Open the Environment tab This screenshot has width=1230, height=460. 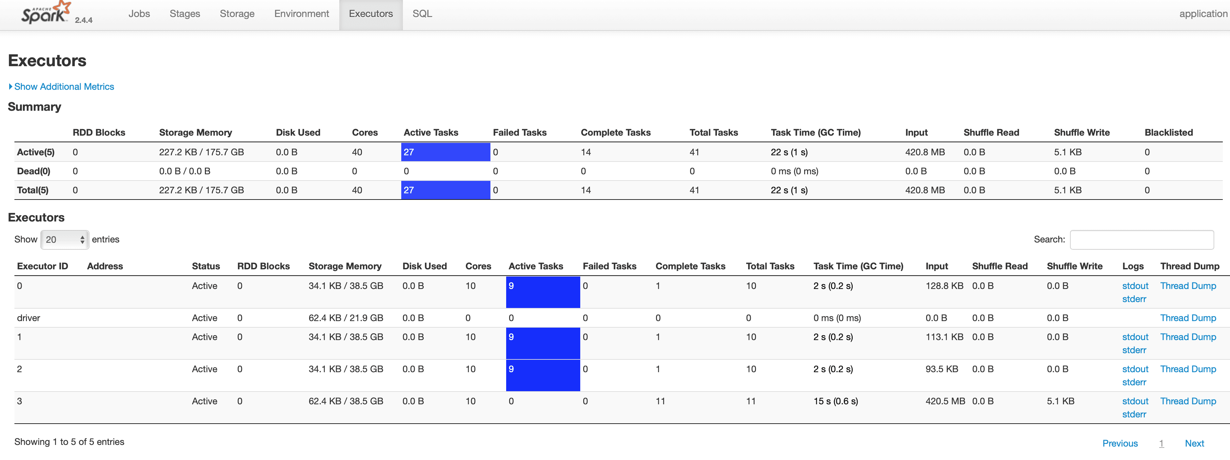[x=301, y=14]
